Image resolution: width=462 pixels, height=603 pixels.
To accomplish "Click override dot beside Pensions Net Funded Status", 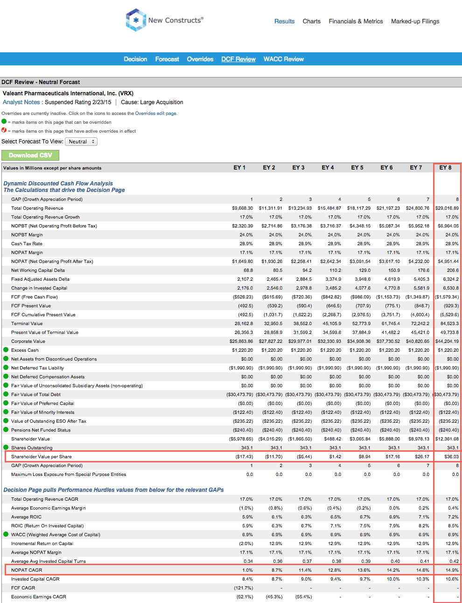I will point(6,430).
